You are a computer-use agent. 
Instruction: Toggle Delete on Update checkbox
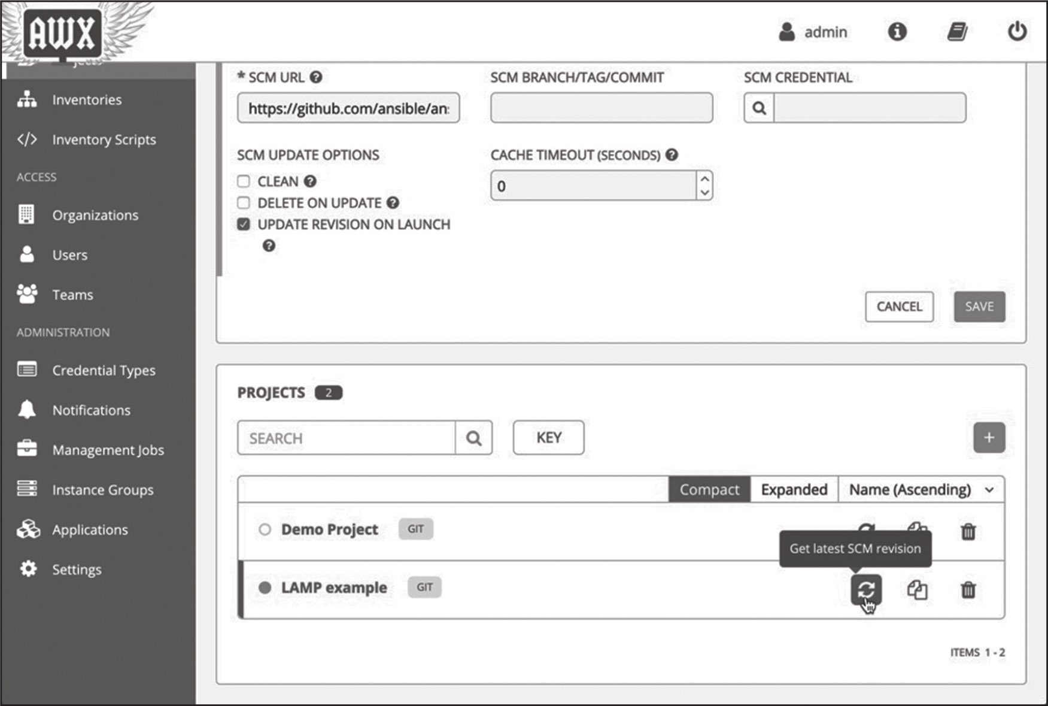pyautogui.click(x=244, y=203)
